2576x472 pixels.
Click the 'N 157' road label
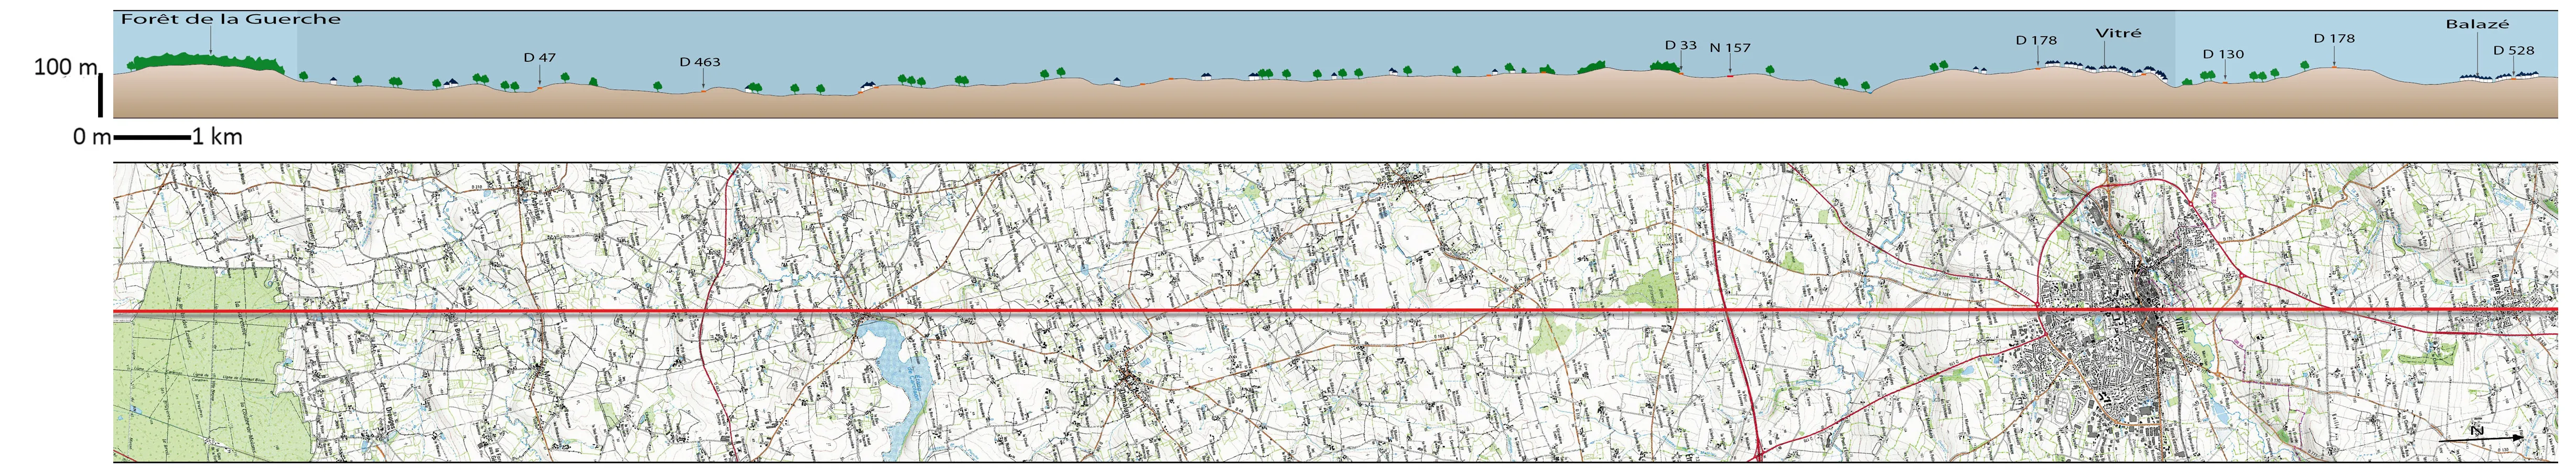pyautogui.click(x=1730, y=48)
